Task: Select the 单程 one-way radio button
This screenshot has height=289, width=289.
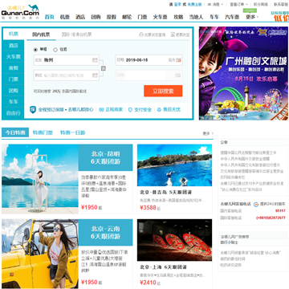Action: point(35,50)
